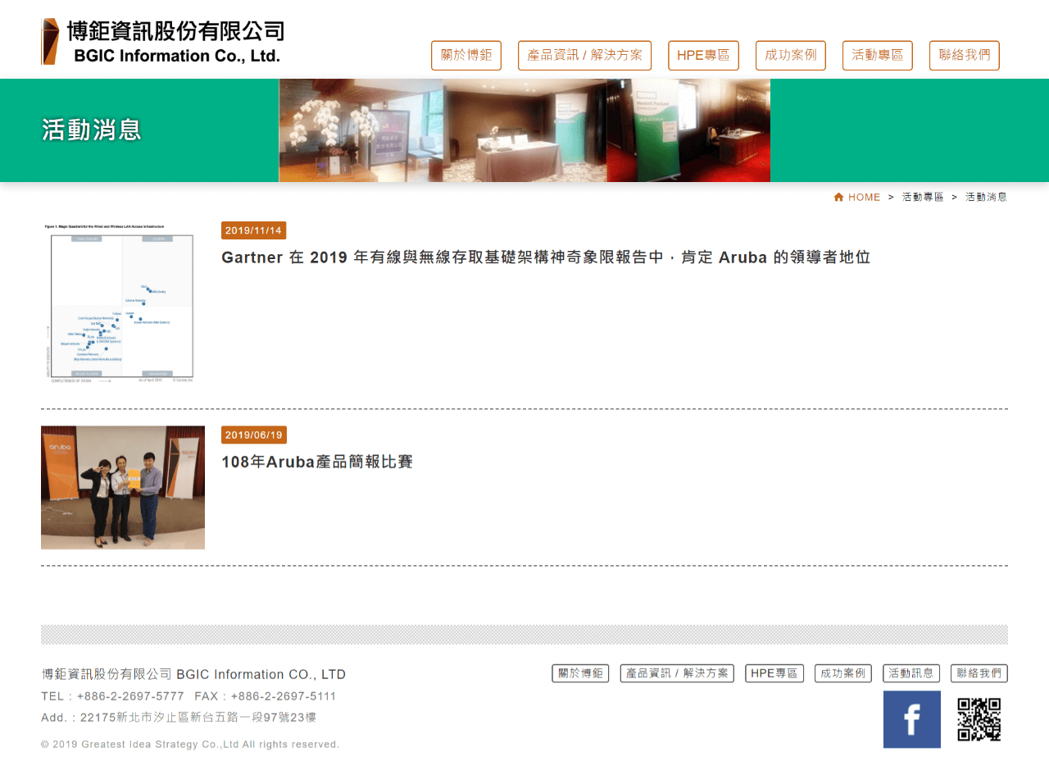
Task: Open the Facebook page icon in footer
Action: click(x=911, y=719)
